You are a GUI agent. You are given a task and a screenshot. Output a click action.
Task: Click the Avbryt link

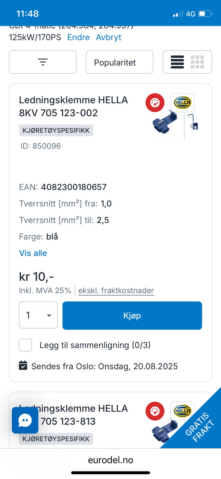pyautogui.click(x=109, y=37)
